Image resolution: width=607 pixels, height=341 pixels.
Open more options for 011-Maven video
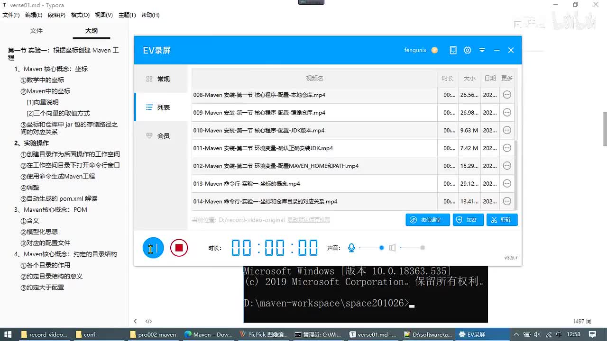click(x=507, y=148)
